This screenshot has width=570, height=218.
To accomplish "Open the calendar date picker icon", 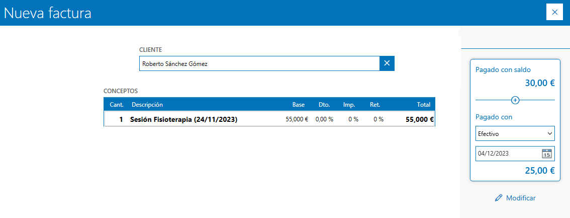I will tap(546, 154).
